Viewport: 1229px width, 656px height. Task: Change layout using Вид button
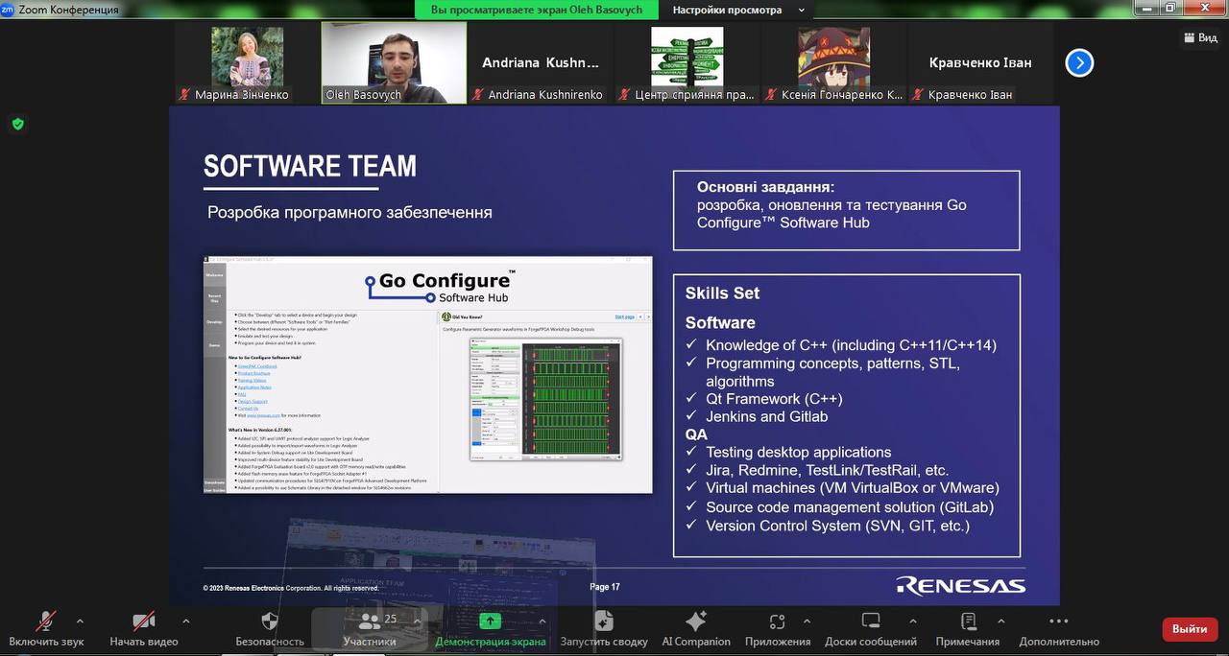coord(1200,37)
